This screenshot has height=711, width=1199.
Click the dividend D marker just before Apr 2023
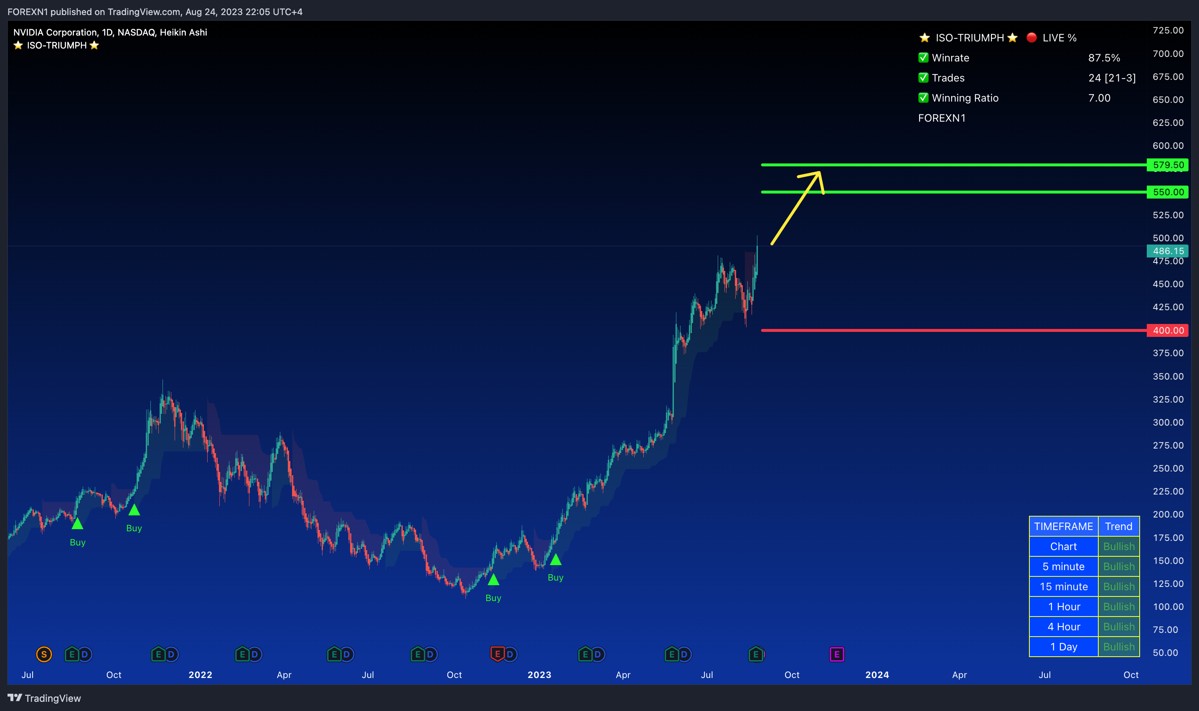point(597,654)
